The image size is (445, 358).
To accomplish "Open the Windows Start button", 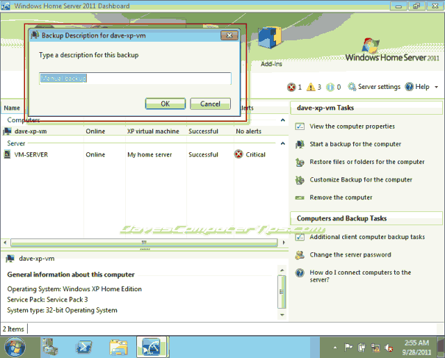I will (x=15, y=347).
